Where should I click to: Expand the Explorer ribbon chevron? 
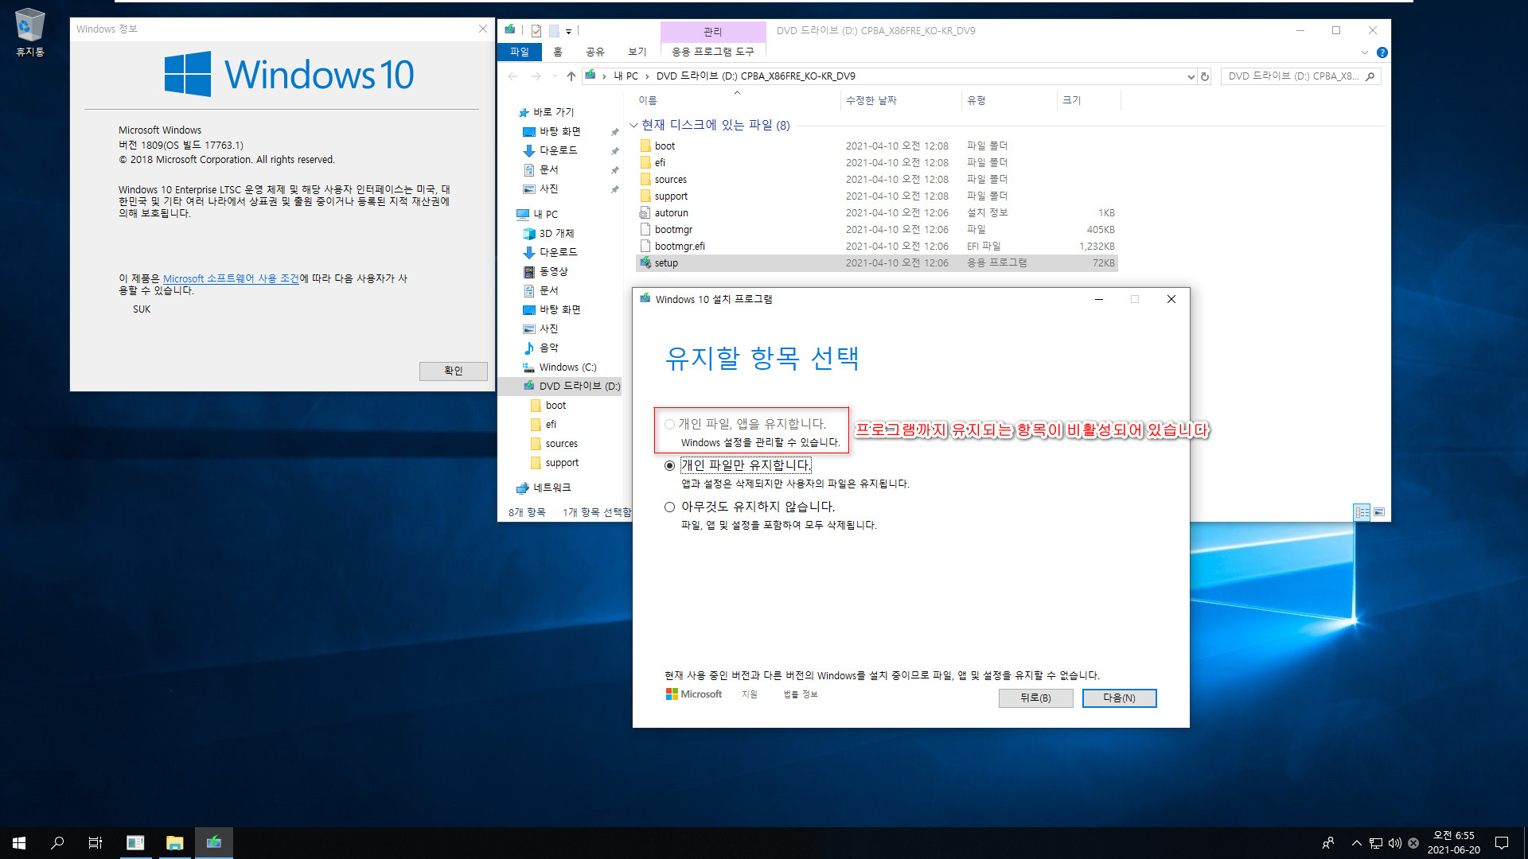(x=1365, y=52)
